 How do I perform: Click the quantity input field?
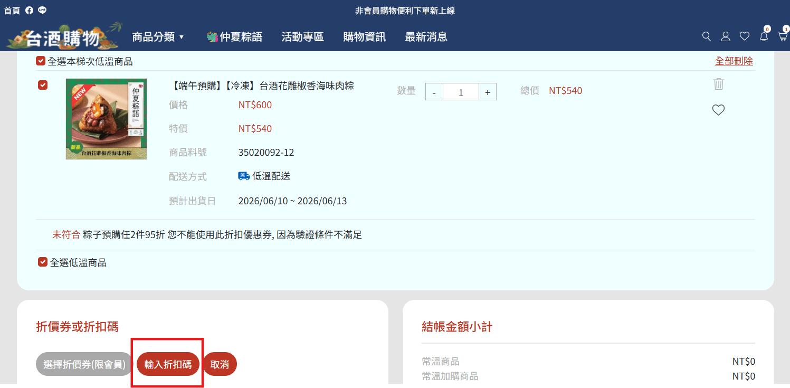461,92
